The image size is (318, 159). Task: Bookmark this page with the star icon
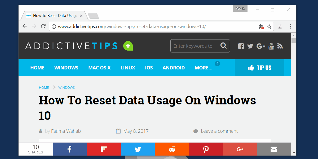(x=269, y=26)
